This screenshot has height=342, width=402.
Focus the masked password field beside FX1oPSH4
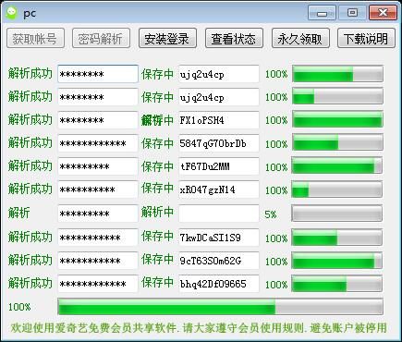pos(98,120)
